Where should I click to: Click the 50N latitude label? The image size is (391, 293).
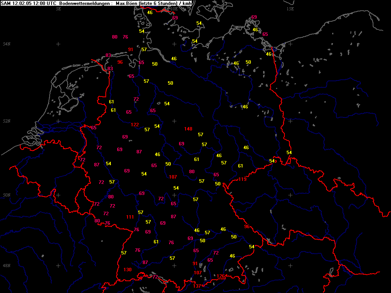tap(6, 195)
